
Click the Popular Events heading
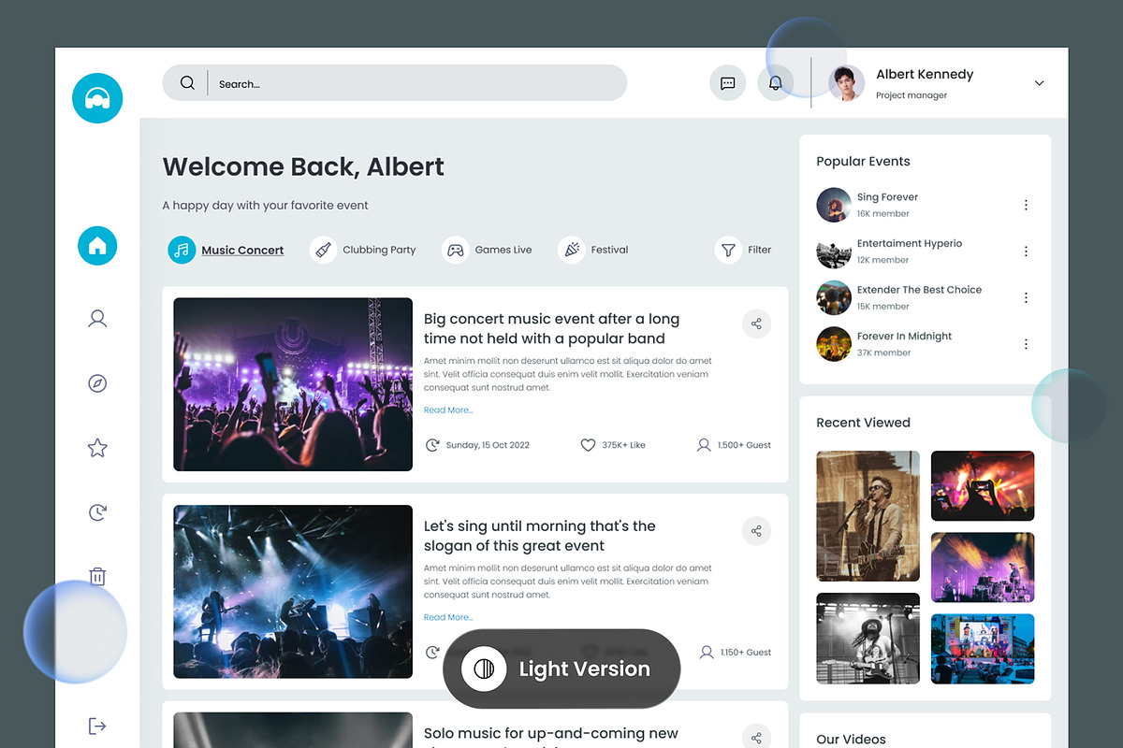coord(863,161)
